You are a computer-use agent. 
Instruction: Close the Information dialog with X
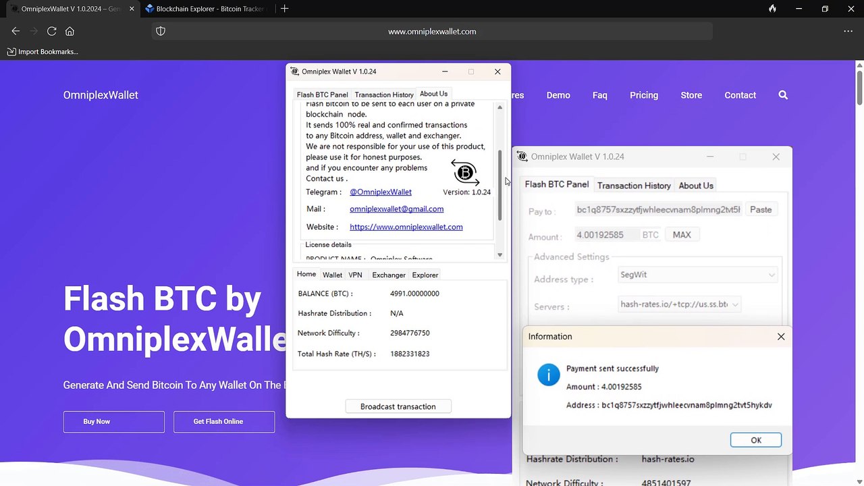pos(781,336)
